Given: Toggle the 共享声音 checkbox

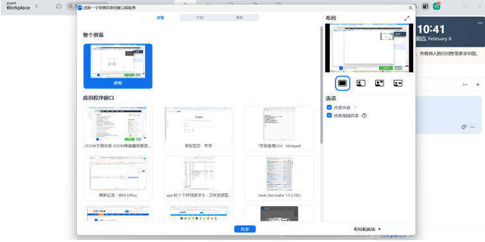Looking at the screenshot, I should tap(329, 108).
